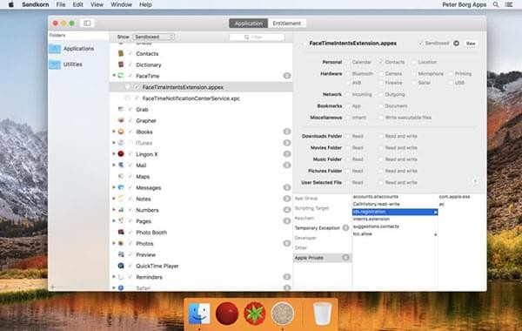This screenshot has width=522, height=331.
Task: Switch to the Application tab
Action: [248, 24]
